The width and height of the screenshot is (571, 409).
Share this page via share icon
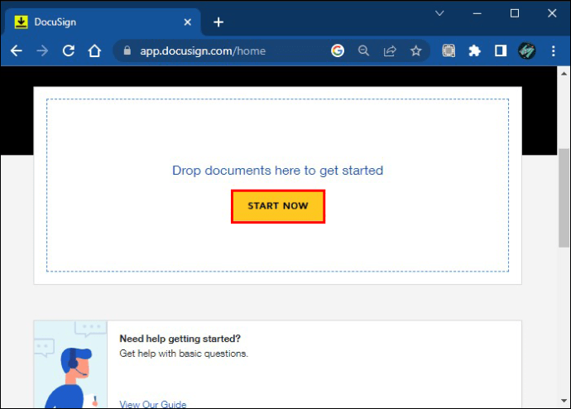[x=390, y=51]
